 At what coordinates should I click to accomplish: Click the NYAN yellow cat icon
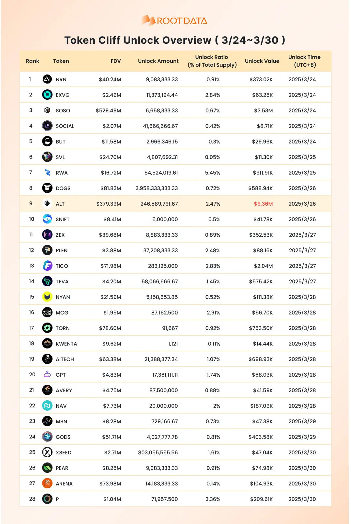47,297
